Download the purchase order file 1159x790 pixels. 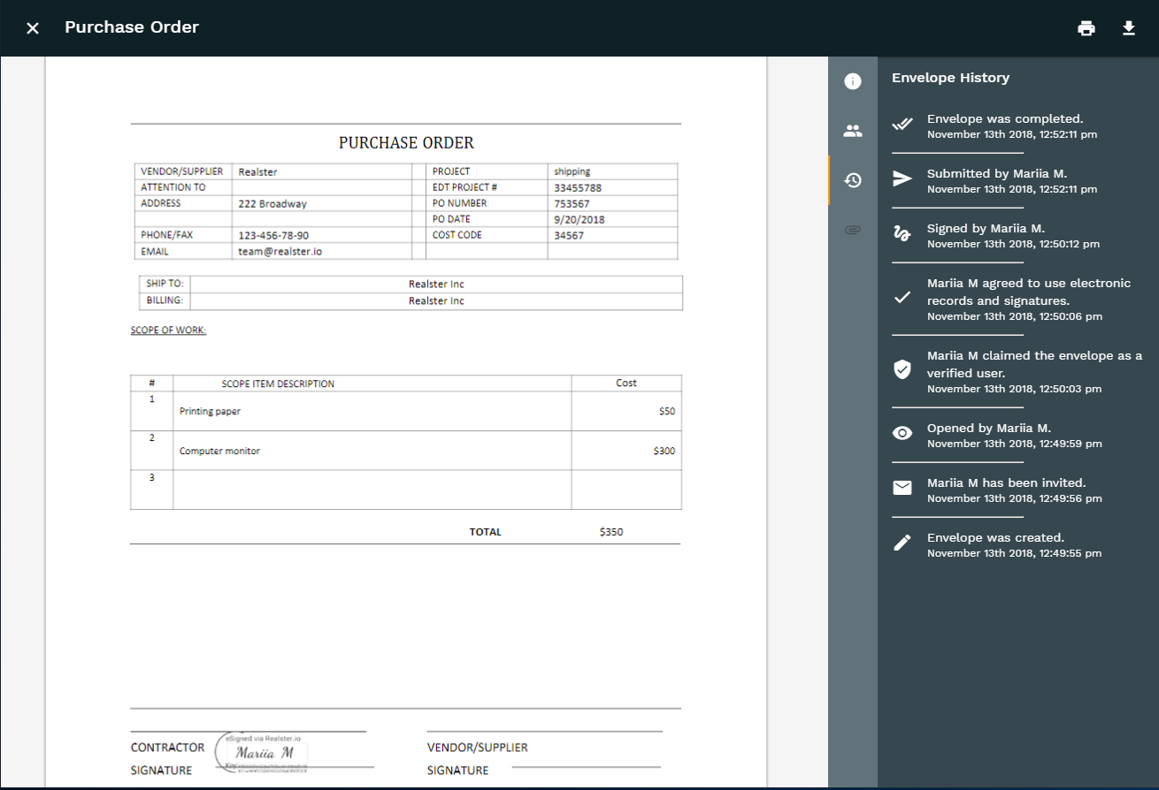tap(1128, 28)
